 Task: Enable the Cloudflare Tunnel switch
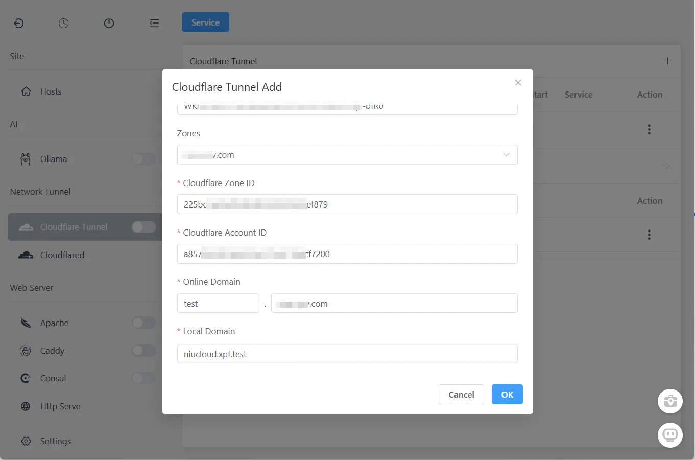(144, 226)
